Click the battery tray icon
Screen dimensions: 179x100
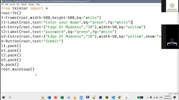(x=157, y=97)
